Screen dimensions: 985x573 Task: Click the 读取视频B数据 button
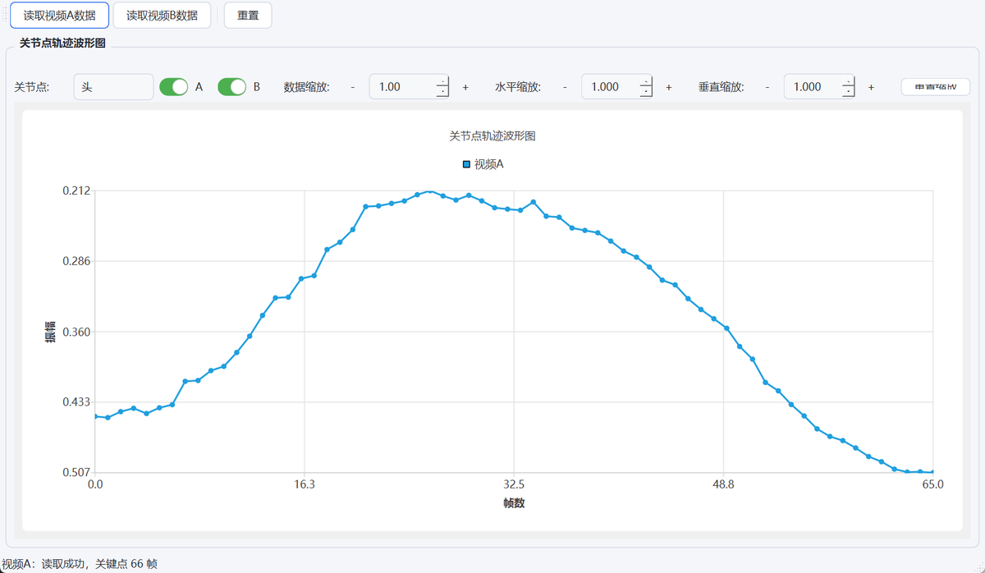click(x=162, y=15)
